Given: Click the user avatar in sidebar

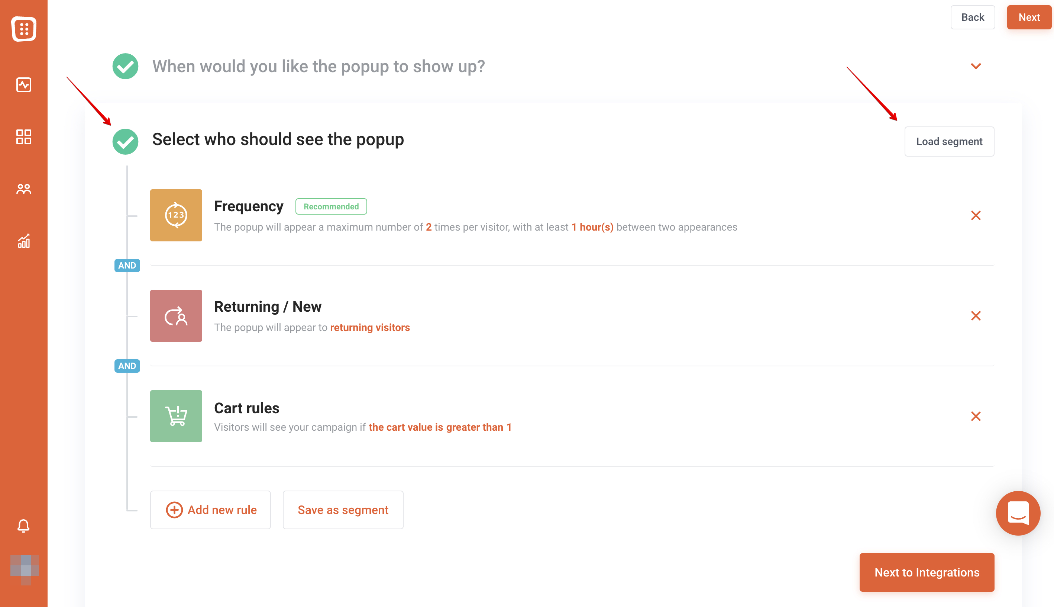Looking at the screenshot, I should coord(25,569).
